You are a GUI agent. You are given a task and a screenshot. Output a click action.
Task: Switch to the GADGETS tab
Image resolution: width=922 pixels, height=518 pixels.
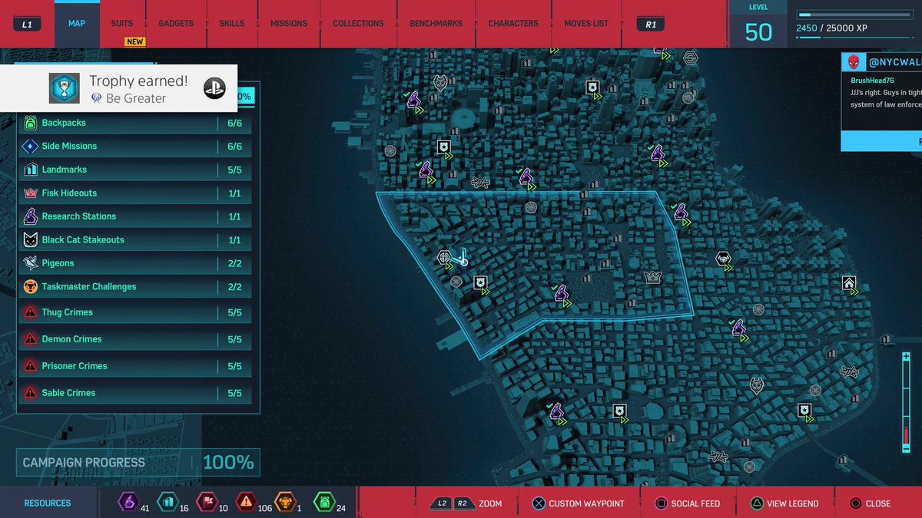tap(176, 24)
